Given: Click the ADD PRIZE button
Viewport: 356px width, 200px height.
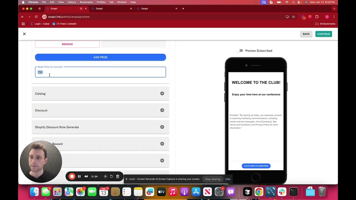Looking at the screenshot, I should [x=100, y=57].
